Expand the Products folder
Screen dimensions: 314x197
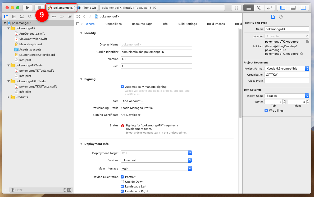[9, 97]
